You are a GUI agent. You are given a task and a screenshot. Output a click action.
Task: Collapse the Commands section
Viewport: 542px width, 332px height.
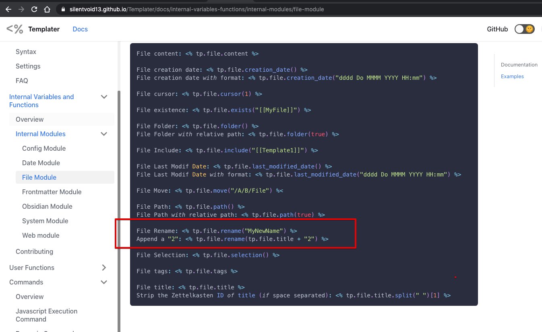coord(104,282)
